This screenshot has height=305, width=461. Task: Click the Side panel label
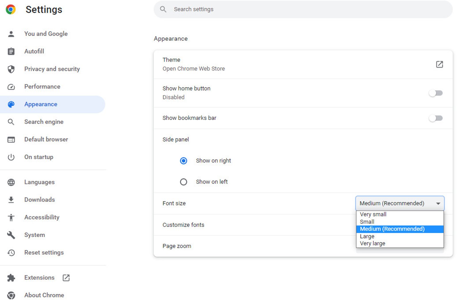[x=175, y=140]
